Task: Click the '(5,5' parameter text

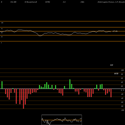Action: [x=64, y=2]
